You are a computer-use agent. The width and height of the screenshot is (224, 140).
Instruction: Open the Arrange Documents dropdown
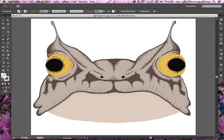(x=18, y=6)
